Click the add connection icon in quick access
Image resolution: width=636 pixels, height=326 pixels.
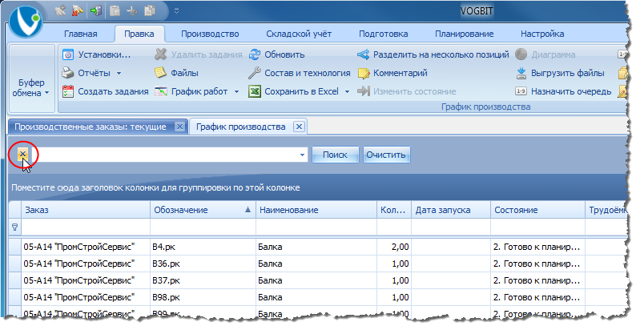point(60,10)
